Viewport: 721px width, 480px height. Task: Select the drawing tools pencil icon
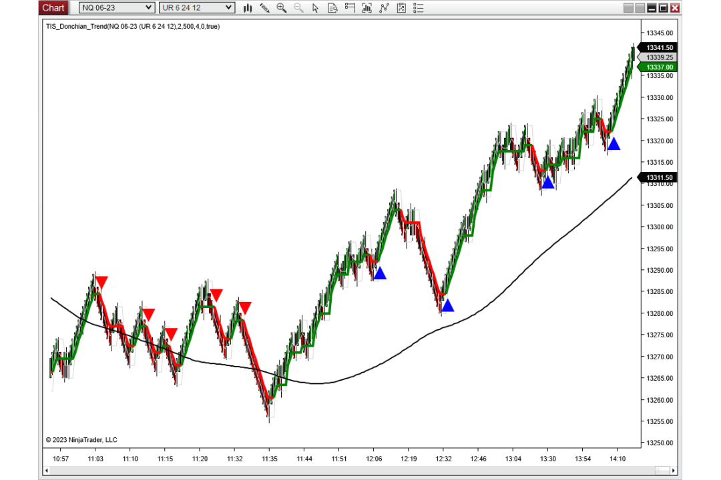(264, 8)
